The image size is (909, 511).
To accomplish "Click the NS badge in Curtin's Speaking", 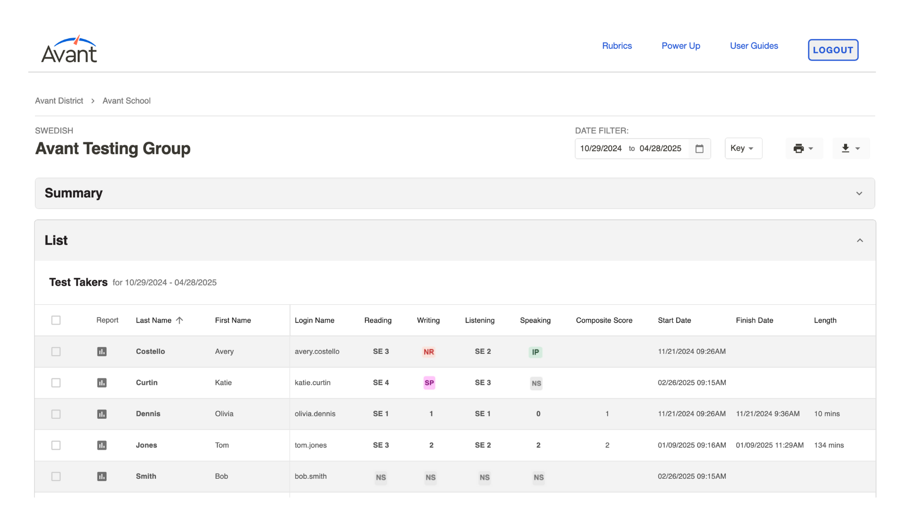I will click(536, 383).
